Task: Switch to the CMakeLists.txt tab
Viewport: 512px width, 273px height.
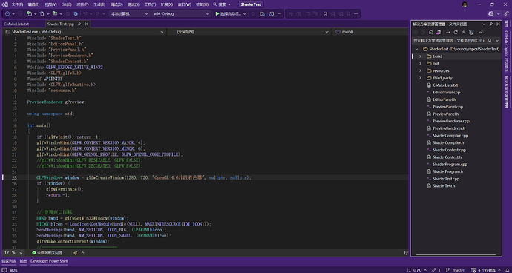Action: pos(16,24)
